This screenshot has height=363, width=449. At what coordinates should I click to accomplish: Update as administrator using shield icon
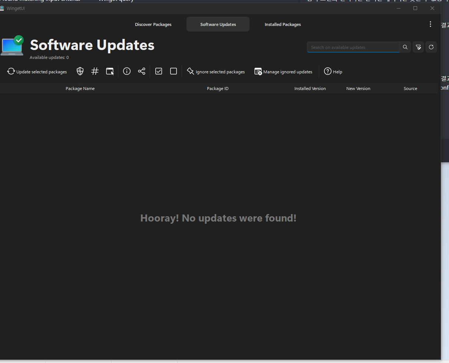[80, 71]
